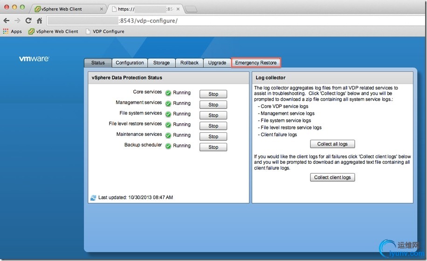The width and height of the screenshot is (427, 261).
Task: Click the vmware logo
Action: point(34,59)
